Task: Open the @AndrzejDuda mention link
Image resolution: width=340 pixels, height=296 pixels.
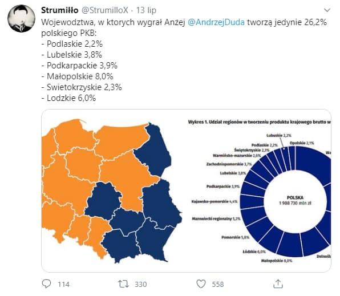Action: coord(216,22)
